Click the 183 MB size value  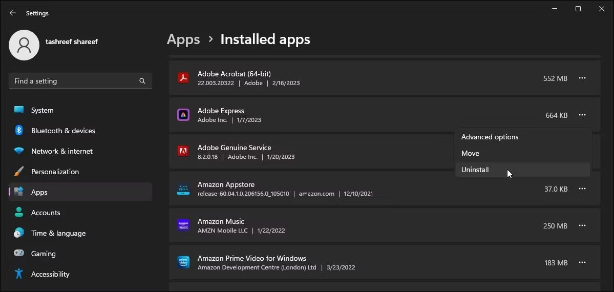point(556,263)
